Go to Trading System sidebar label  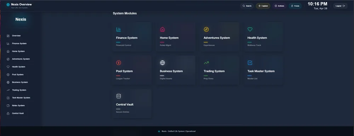click(x=19, y=90)
